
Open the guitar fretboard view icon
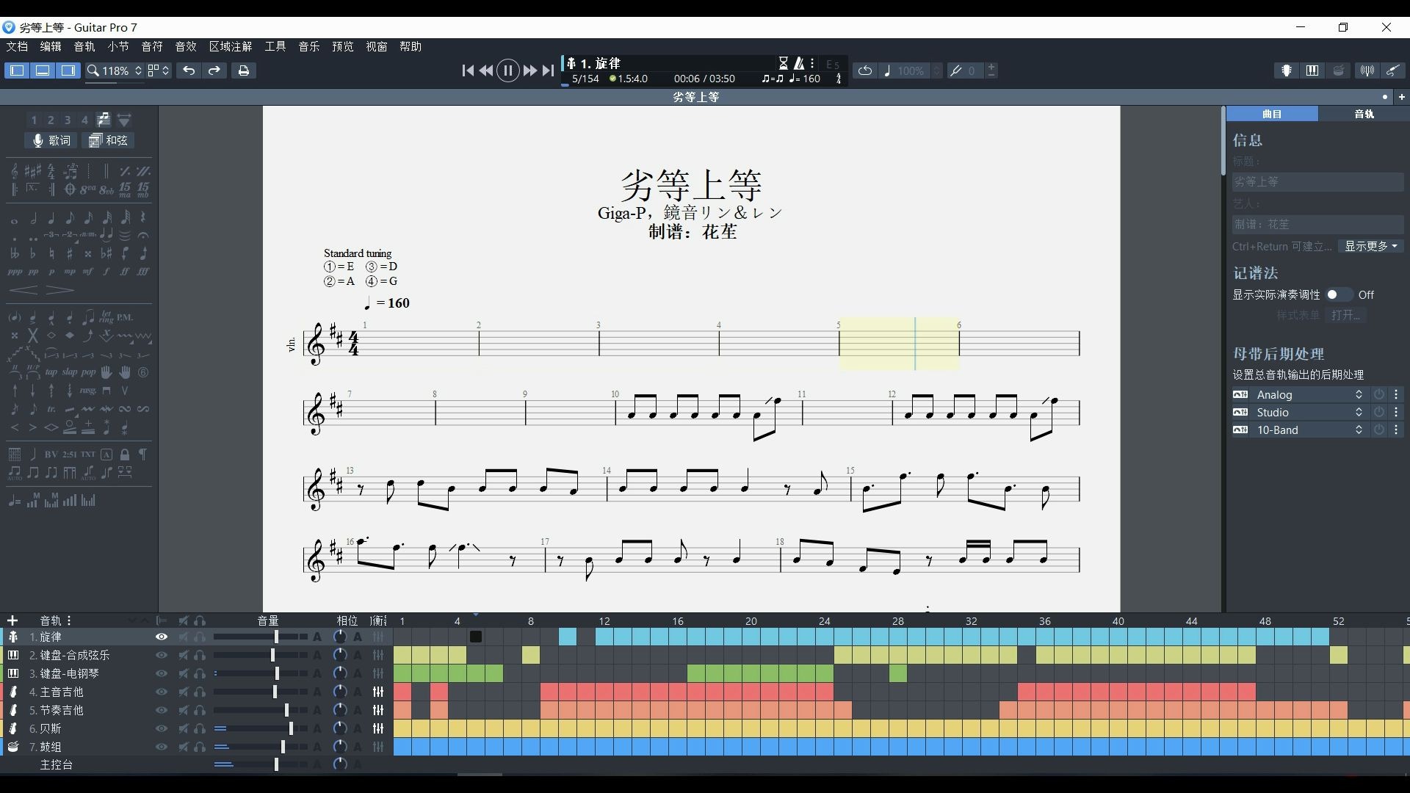(1286, 70)
